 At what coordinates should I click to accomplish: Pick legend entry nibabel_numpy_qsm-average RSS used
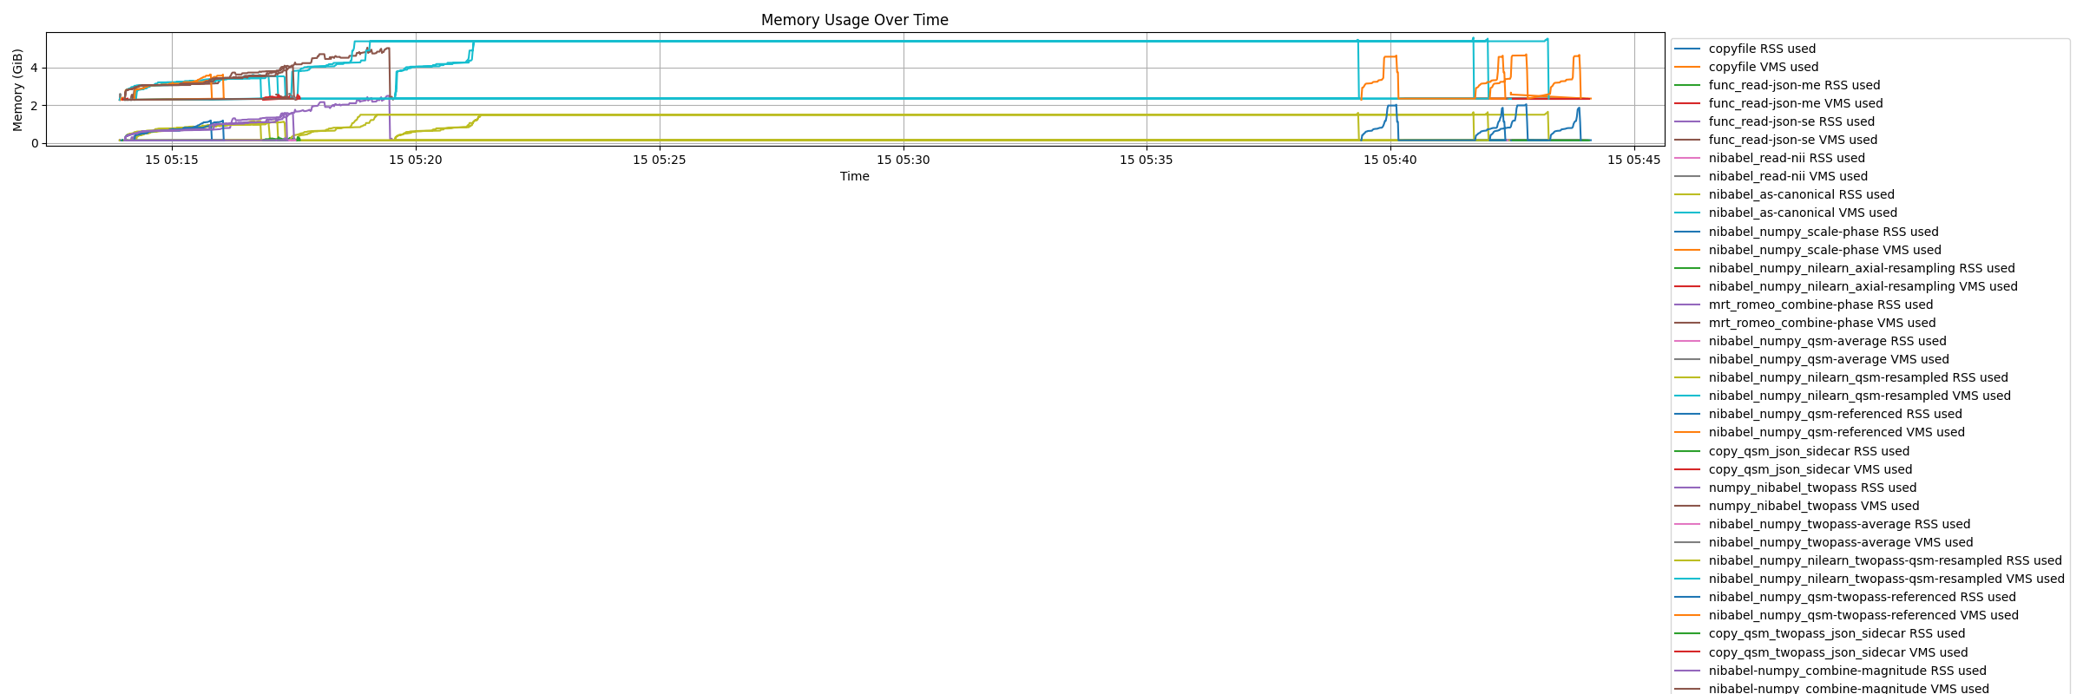point(1810,342)
